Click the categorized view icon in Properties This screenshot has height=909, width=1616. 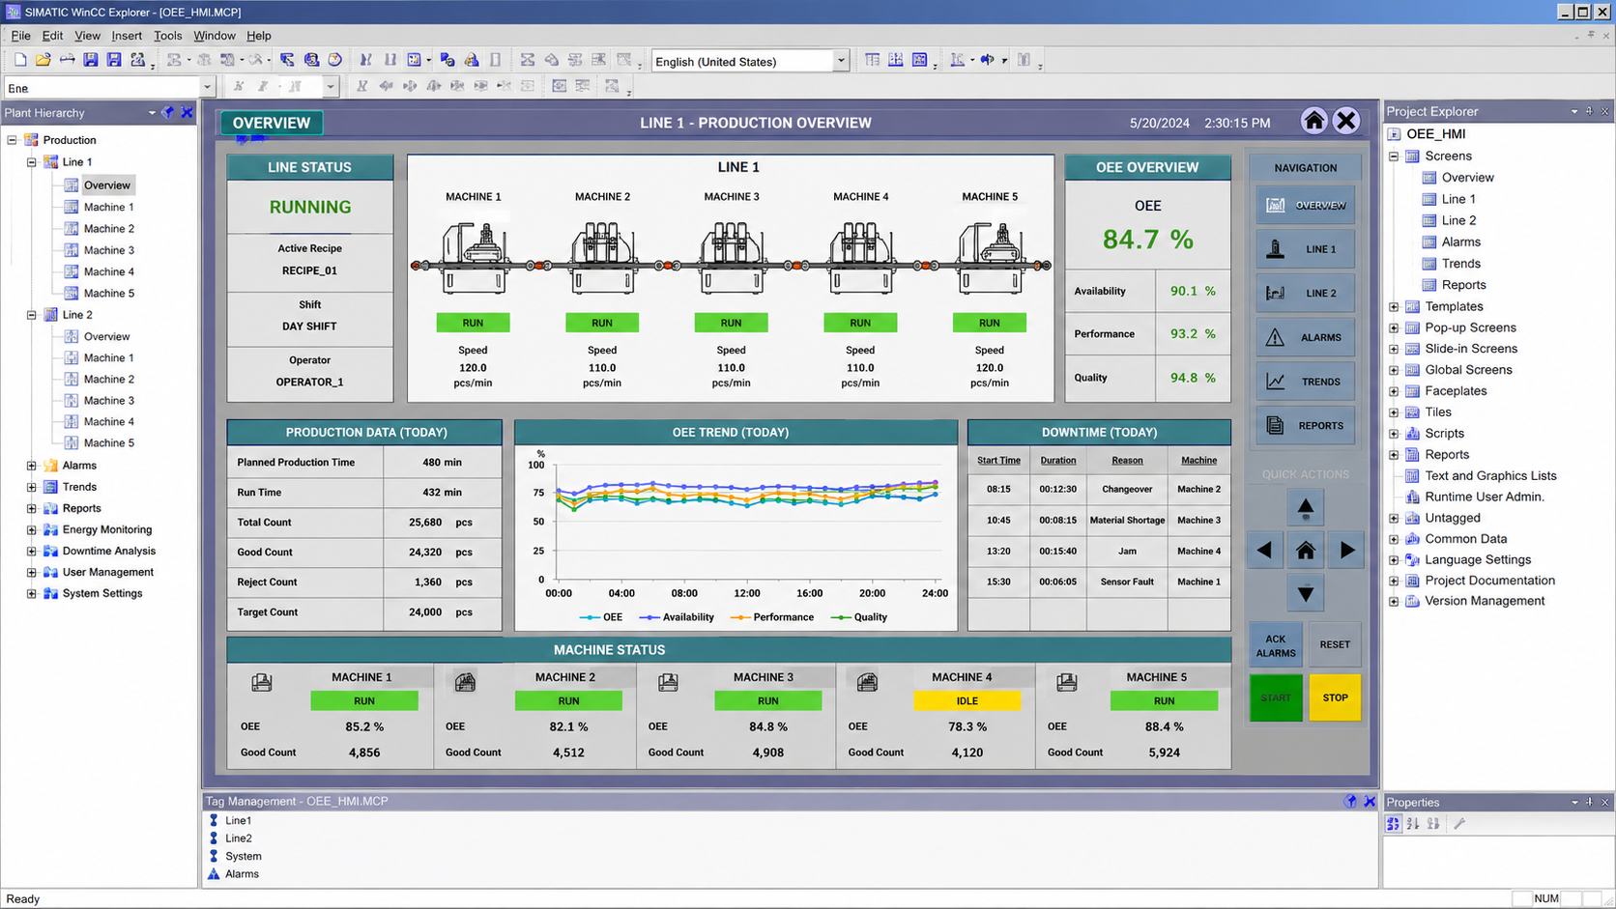[1393, 824]
